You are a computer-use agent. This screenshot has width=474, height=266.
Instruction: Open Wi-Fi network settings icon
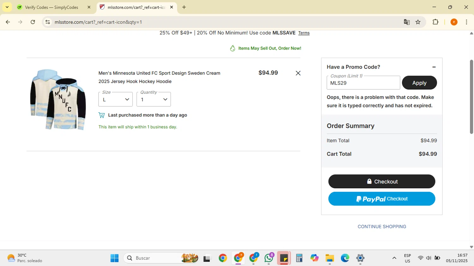point(420,258)
